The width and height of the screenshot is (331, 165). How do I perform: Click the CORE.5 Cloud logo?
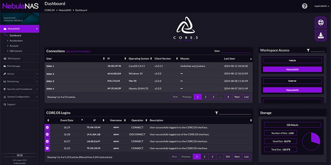(185, 28)
